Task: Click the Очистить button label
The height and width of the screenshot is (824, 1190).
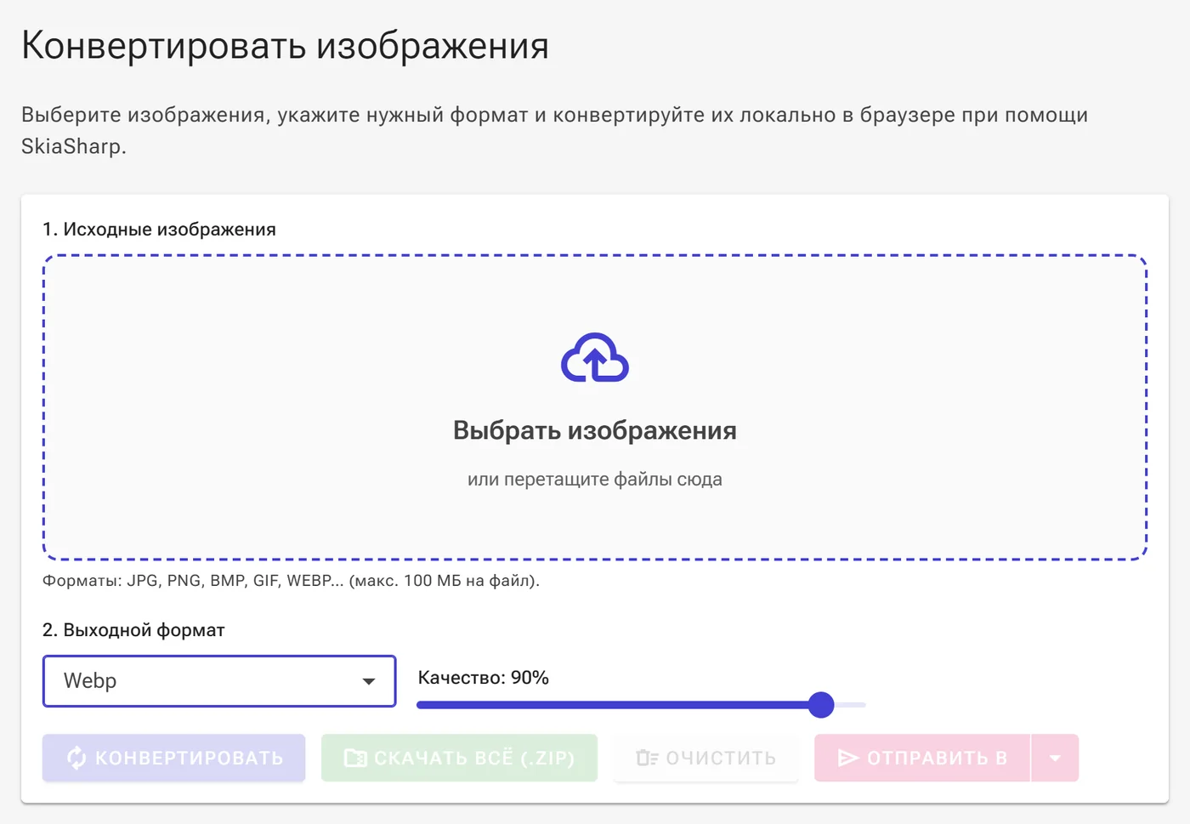Action: 721,758
